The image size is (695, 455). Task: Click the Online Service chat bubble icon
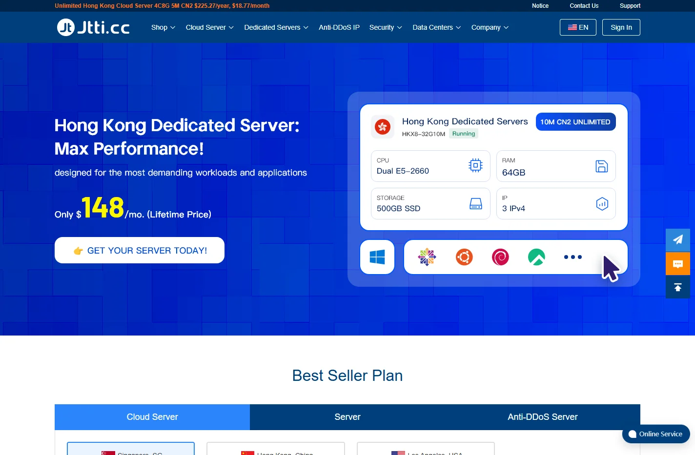tap(633, 434)
